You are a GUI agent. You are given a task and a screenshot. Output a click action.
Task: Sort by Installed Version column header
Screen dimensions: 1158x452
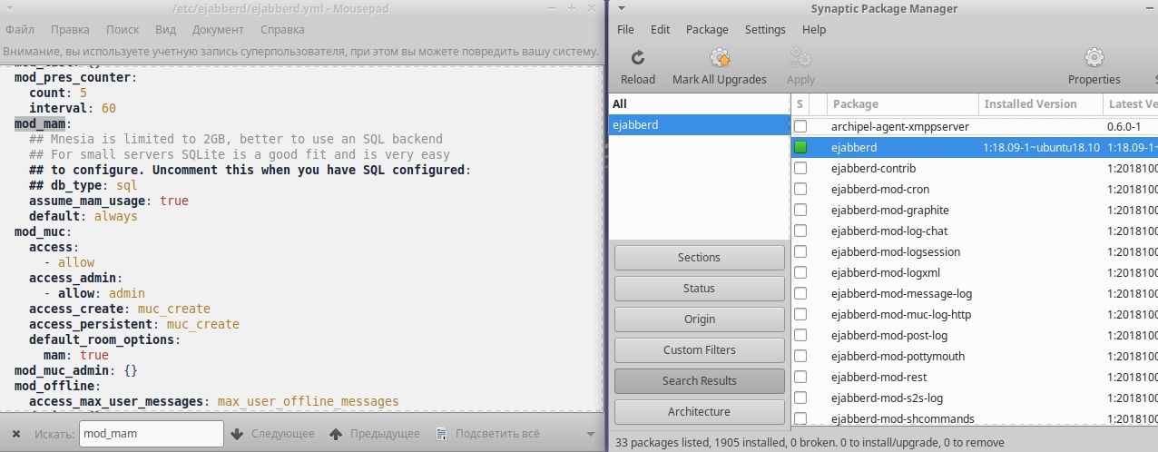click(1040, 103)
